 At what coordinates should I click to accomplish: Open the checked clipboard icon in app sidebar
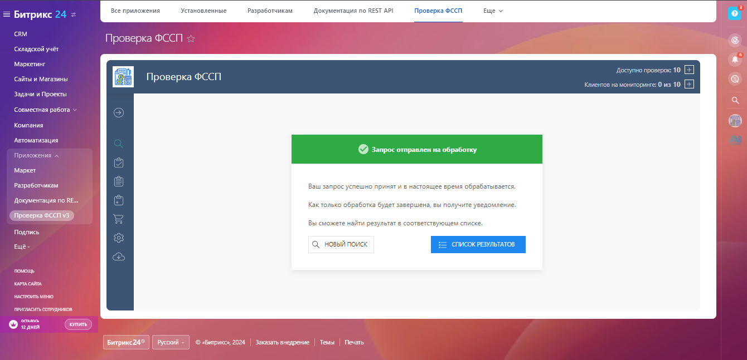point(118,162)
